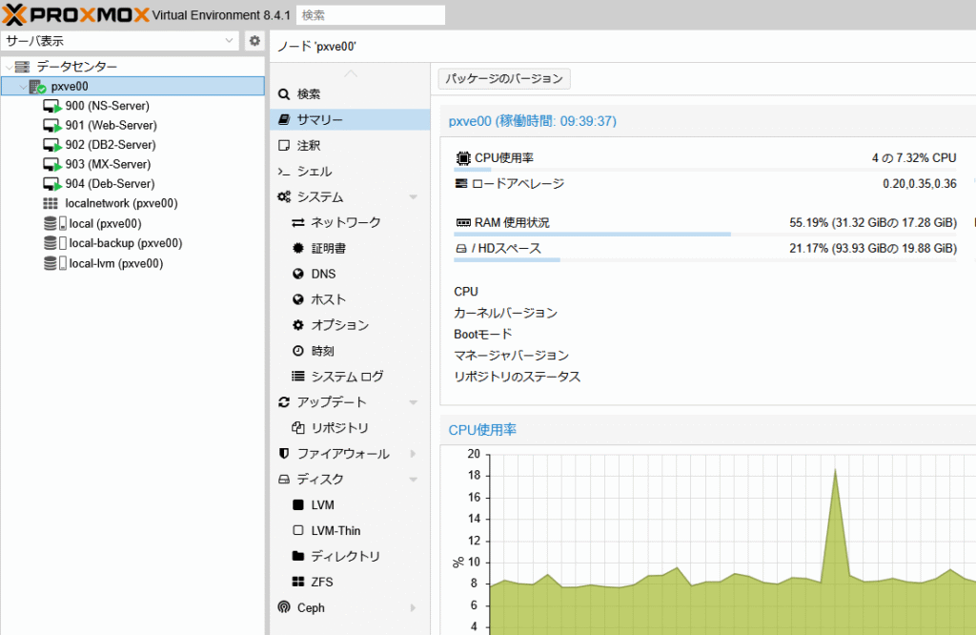Click the VM icon for 904 (Deb-Server)
Viewport: 976px width, 635px height.
click(x=52, y=184)
